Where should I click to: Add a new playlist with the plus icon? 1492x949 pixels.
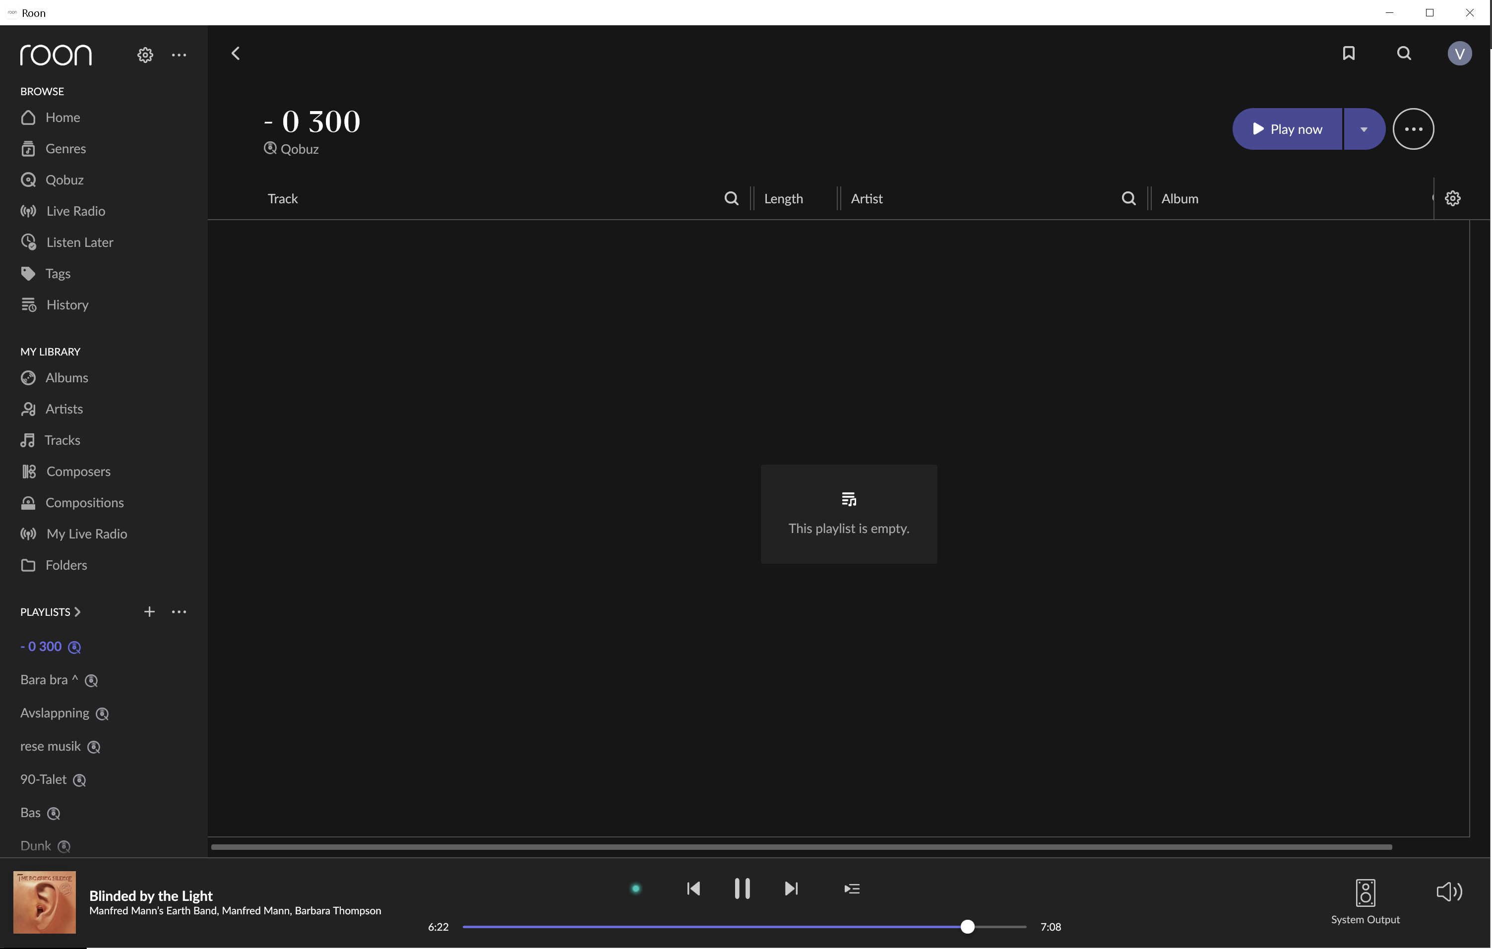pos(149,612)
